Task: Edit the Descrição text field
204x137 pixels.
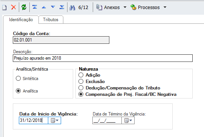Action: point(103,58)
